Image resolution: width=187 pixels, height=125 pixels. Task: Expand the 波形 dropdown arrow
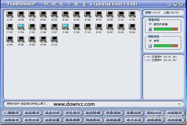pyautogui.click(x=150, y=41)
